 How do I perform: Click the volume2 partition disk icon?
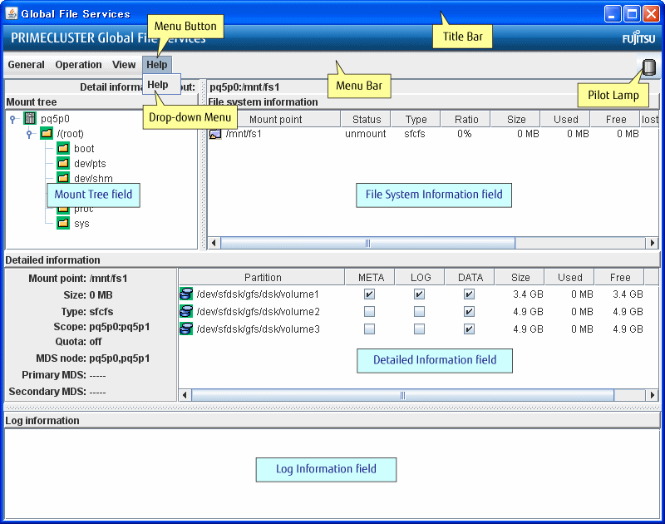click(x=185, y=311)
